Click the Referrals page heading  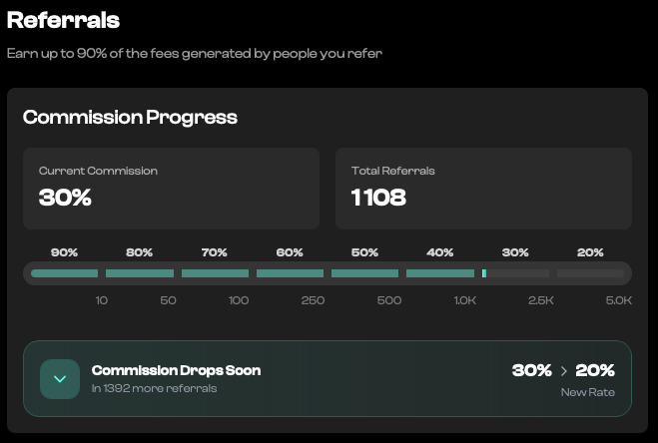63,20
